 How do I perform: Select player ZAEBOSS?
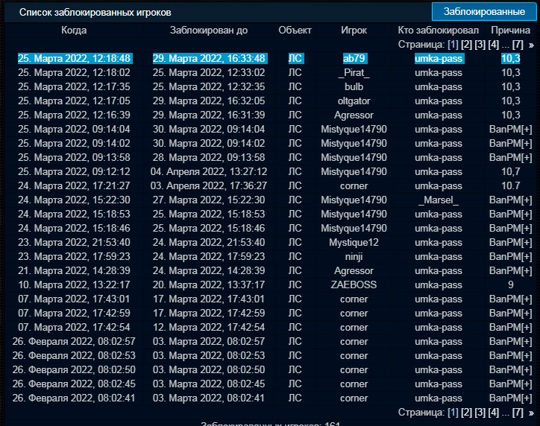354,284
